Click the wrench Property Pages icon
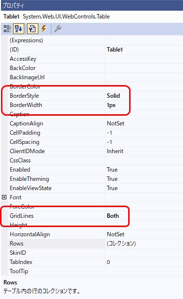 pos(58,29)
